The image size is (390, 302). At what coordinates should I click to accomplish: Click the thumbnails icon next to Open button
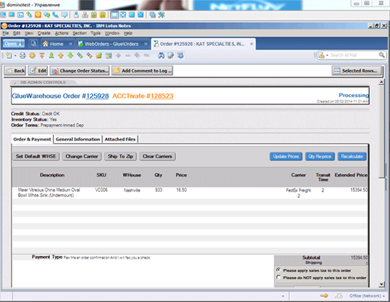point(33,43)
